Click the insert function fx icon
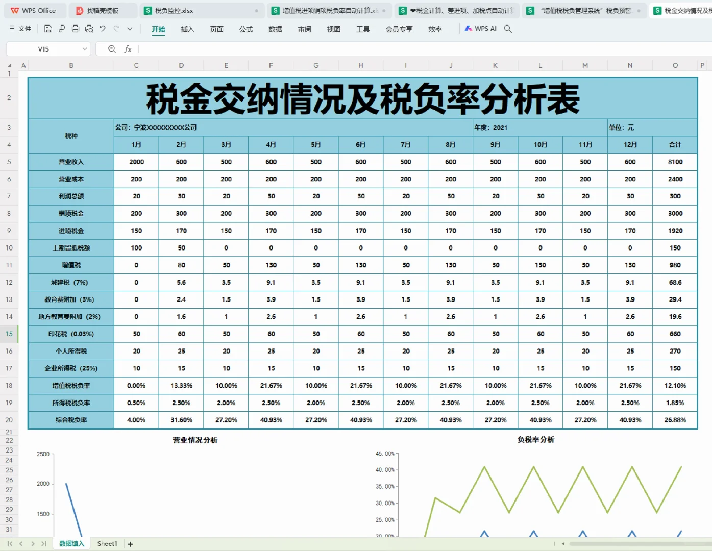712x551 pixels. click(129, 49)
